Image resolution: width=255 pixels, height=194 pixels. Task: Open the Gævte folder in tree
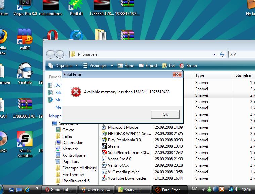point(65,130)
